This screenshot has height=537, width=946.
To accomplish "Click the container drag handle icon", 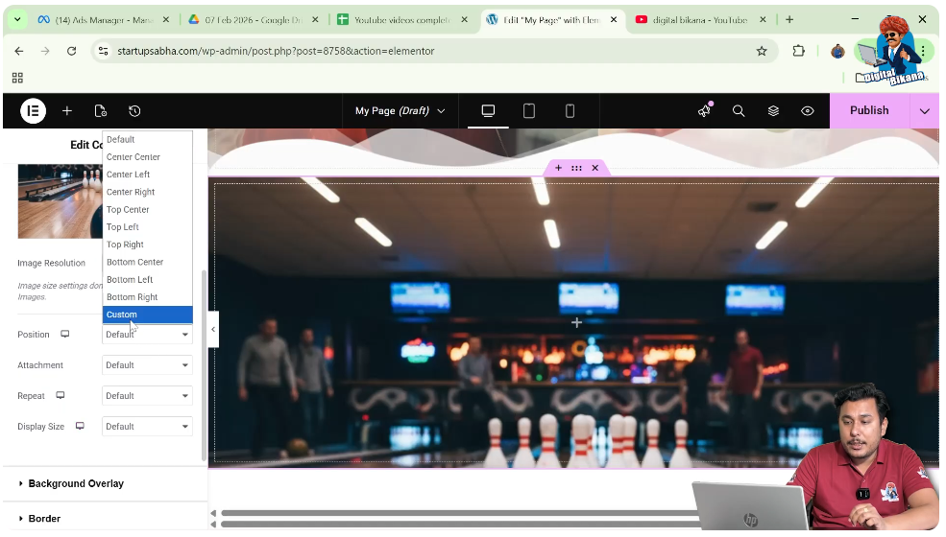I will pos(576,168).
